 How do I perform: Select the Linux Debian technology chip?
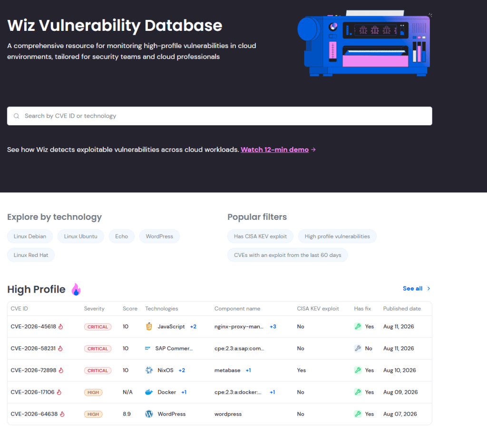[30, 236]
